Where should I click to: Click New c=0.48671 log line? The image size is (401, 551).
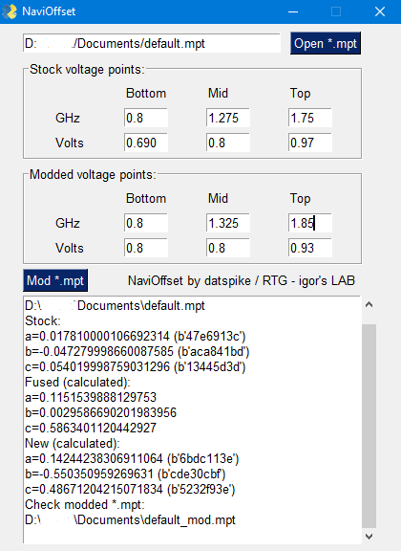click(130, 489)
